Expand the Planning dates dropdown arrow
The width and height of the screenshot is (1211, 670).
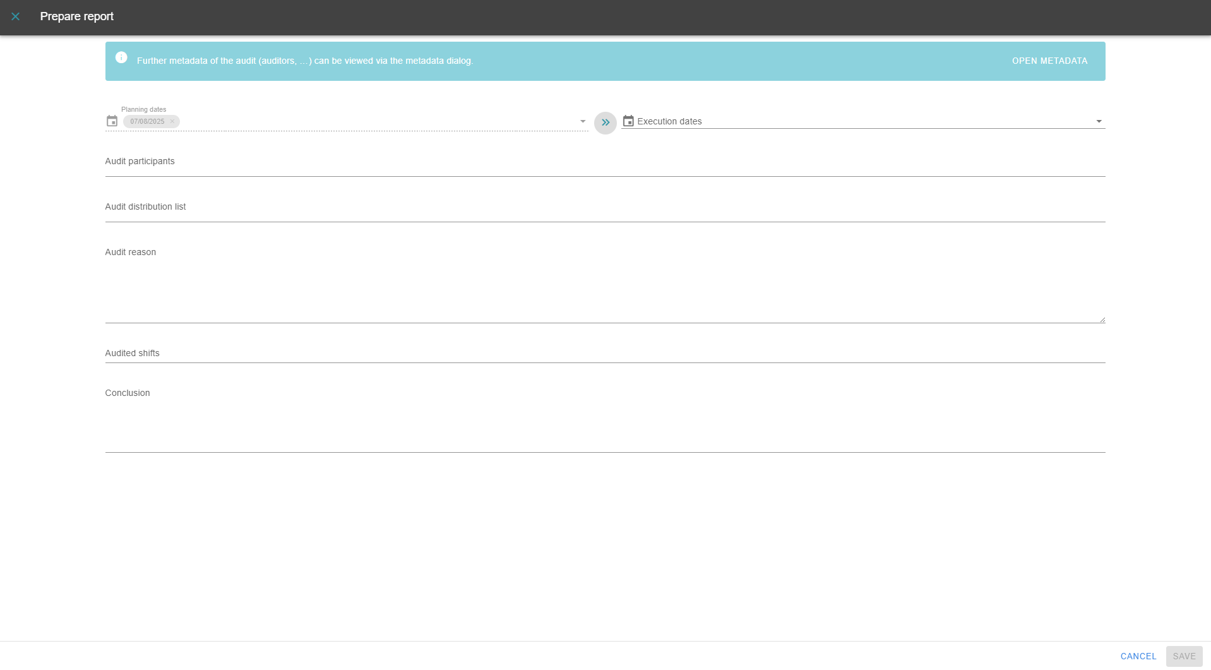coord(582,121)
